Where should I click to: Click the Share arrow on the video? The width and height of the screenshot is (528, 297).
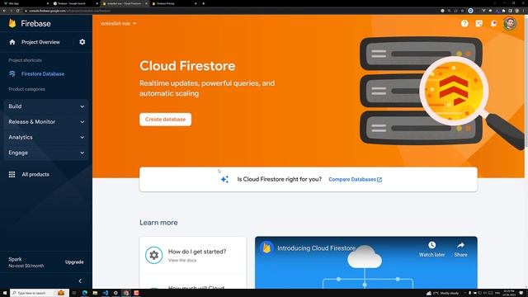[460, 245]
